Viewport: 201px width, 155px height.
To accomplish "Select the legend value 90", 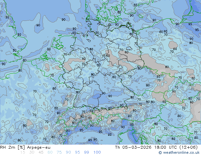I will pos(68,152).
